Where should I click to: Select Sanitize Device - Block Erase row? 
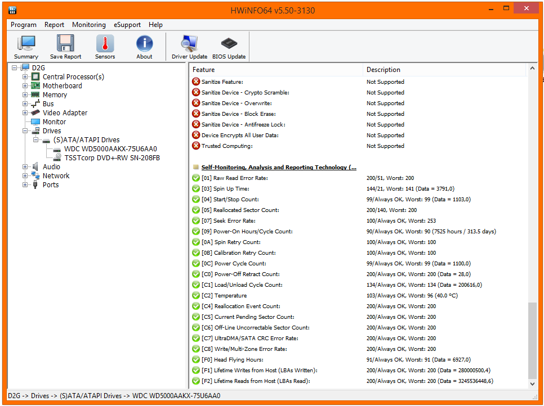(x=359, y=114)
